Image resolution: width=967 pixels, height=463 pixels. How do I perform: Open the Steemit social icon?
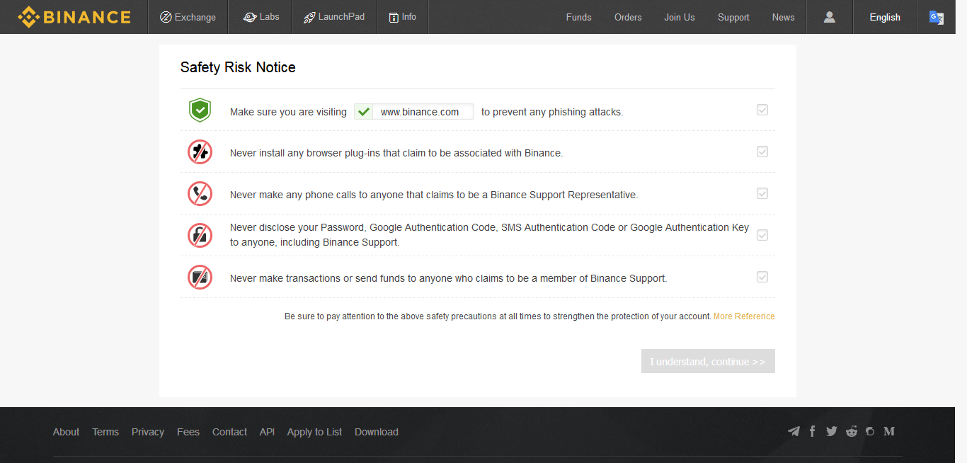(x=870, y=431)
